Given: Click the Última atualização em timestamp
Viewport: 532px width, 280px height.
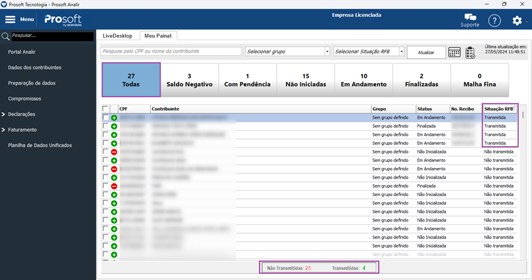Looking at the screenshot, I should tap(505, 49).
